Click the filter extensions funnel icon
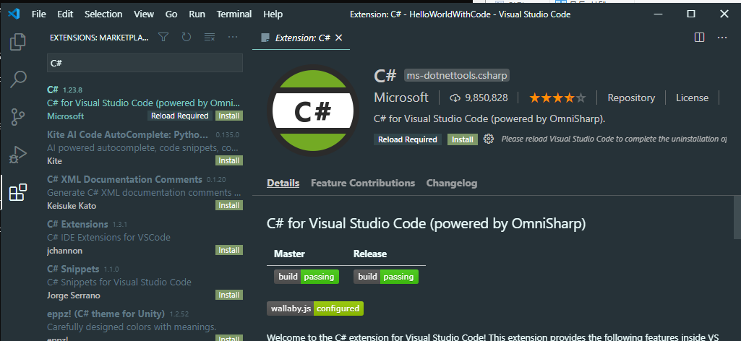The width and height of the screenshot is (741, 341). click(163, 38)
